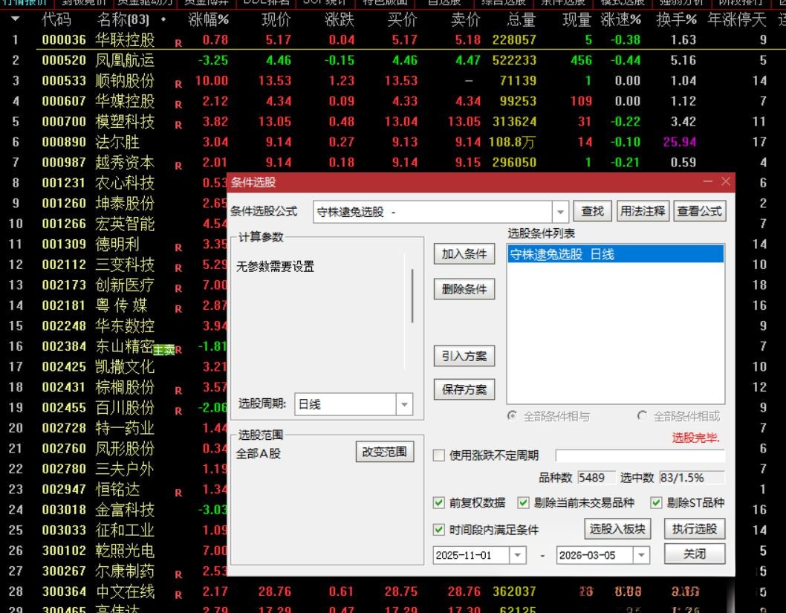Expand the 条件选股公式 formula dropdown
This screenshot has width=786, height=613.
click(x=561, y=212)
